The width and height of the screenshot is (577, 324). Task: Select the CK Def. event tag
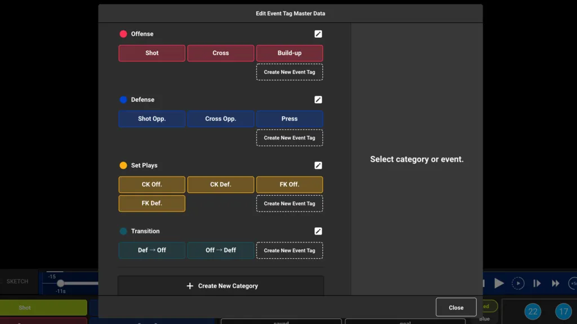[x=221, y=184]
